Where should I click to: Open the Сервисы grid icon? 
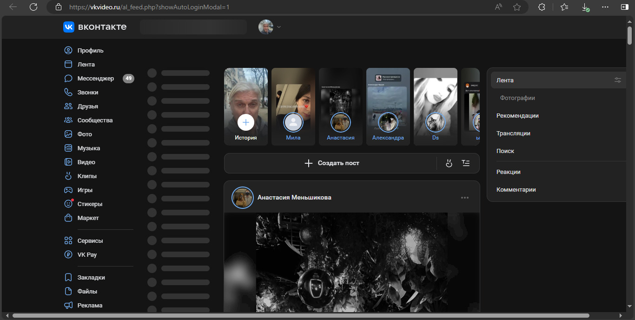[x=68, y=240]
